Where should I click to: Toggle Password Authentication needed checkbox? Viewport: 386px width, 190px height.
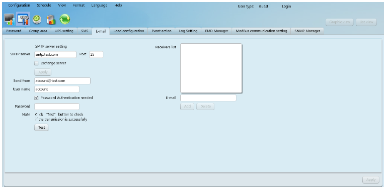(36, 98)
